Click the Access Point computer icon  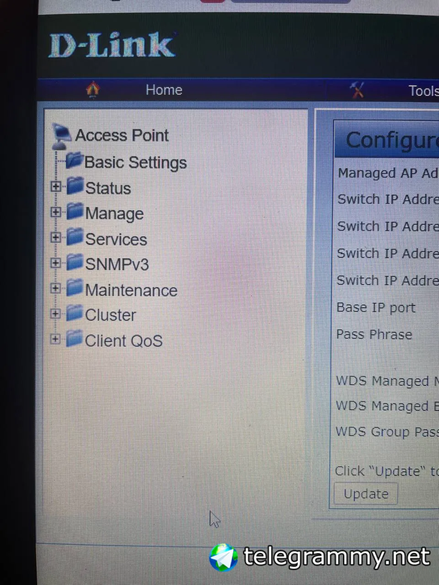pyautogui.click(x=62, y=136)
